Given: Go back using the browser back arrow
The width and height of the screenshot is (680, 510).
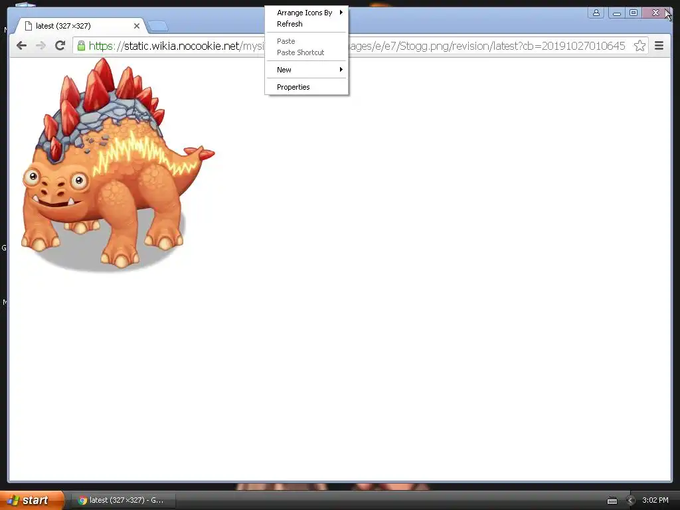Looking at the screenshot, I should coord(21,46).
